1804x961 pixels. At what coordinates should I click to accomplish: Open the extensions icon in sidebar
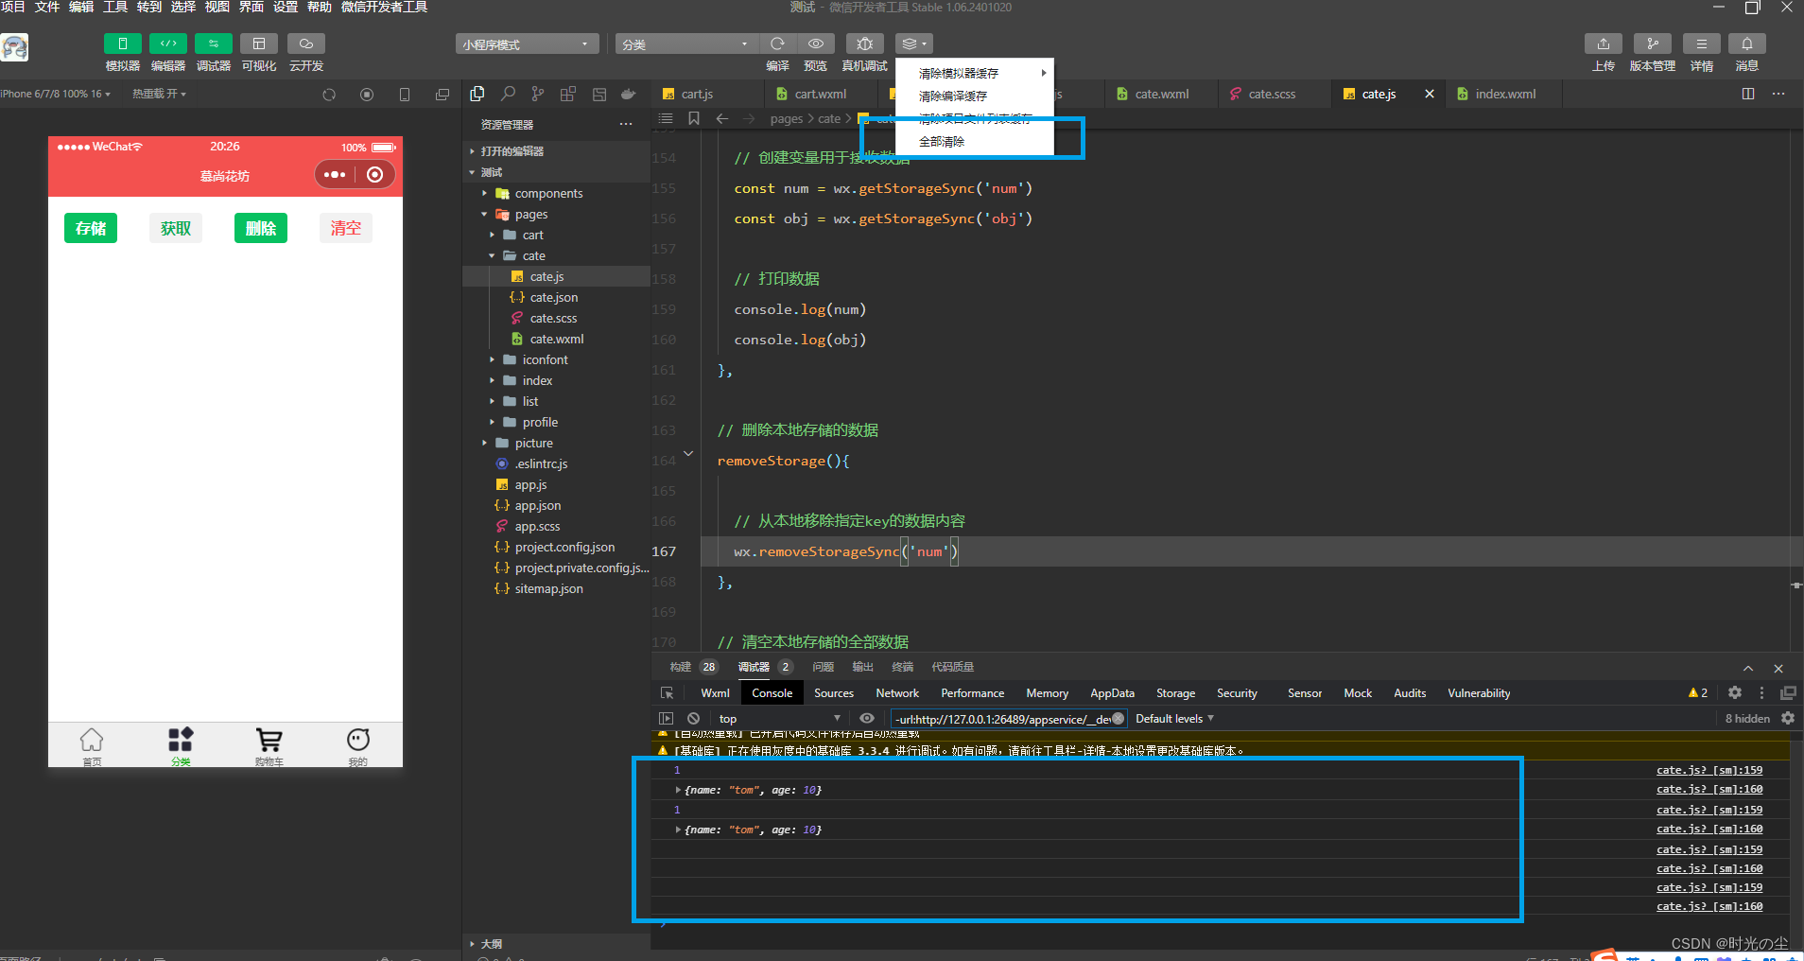(568, 94)
